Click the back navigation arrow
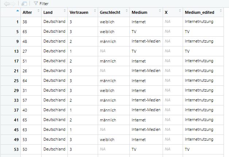Screen dimensions: 229x157 (6, 3)
